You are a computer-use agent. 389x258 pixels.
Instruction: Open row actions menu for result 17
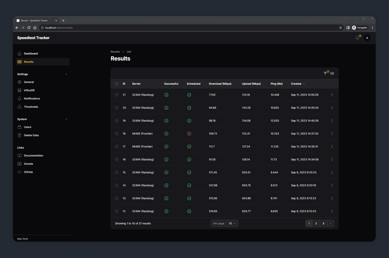pos(332,146)
